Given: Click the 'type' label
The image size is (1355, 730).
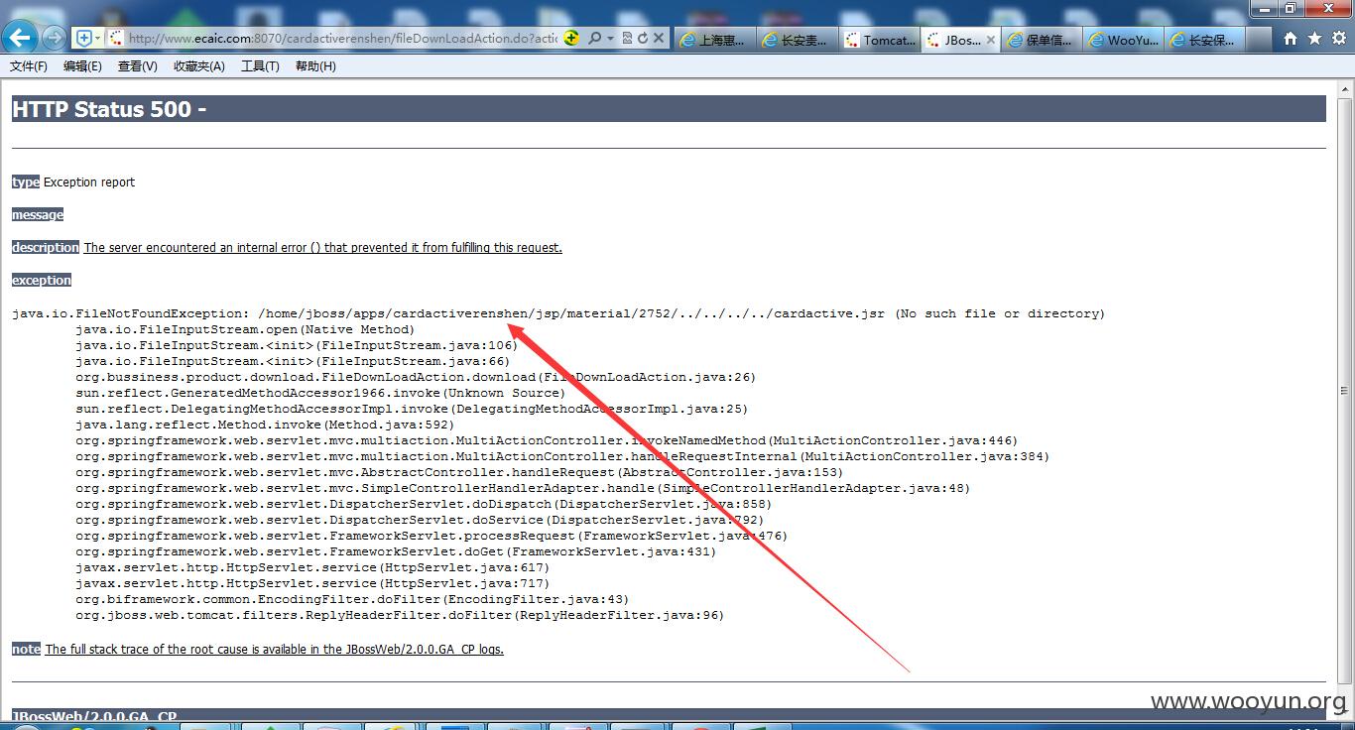Looking at the screenshot, I should pos(26,182).
